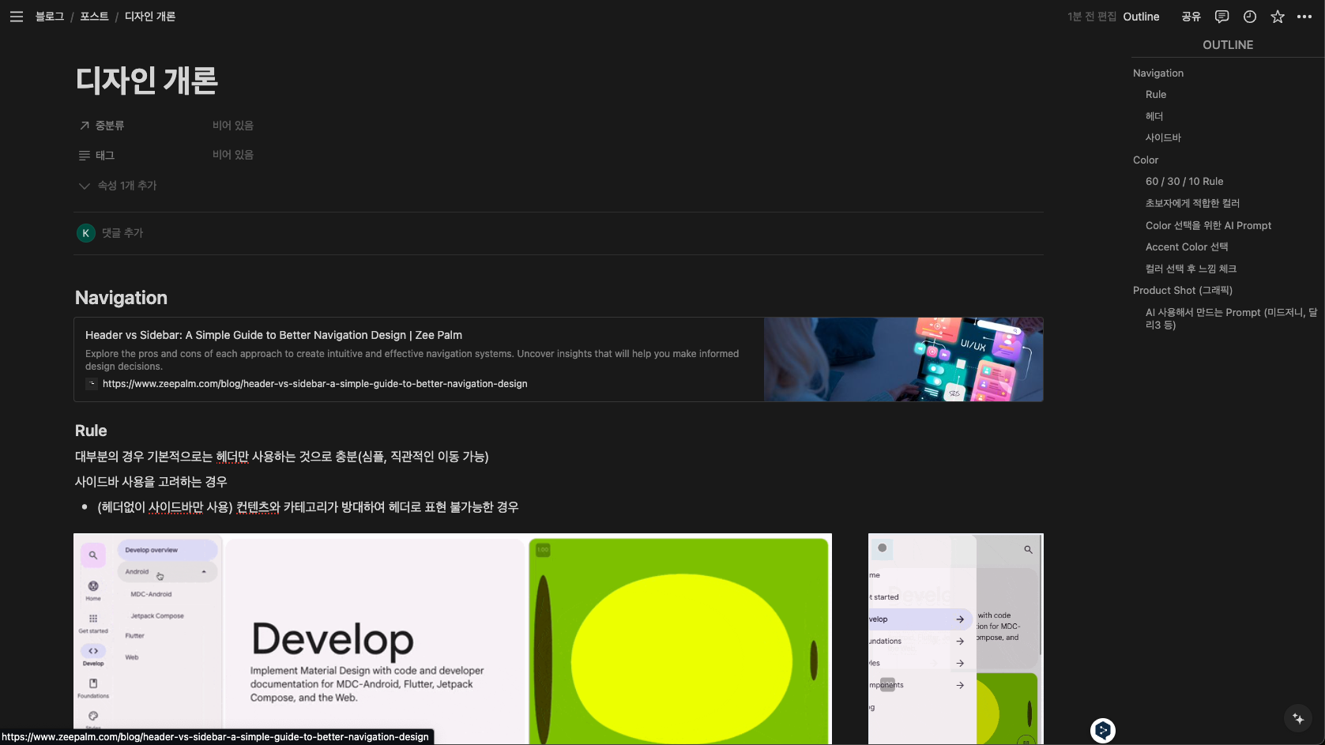Click the 중분류 relation property icon
1325x745 pixels.
pyautogui.click(x=85, y=126)
